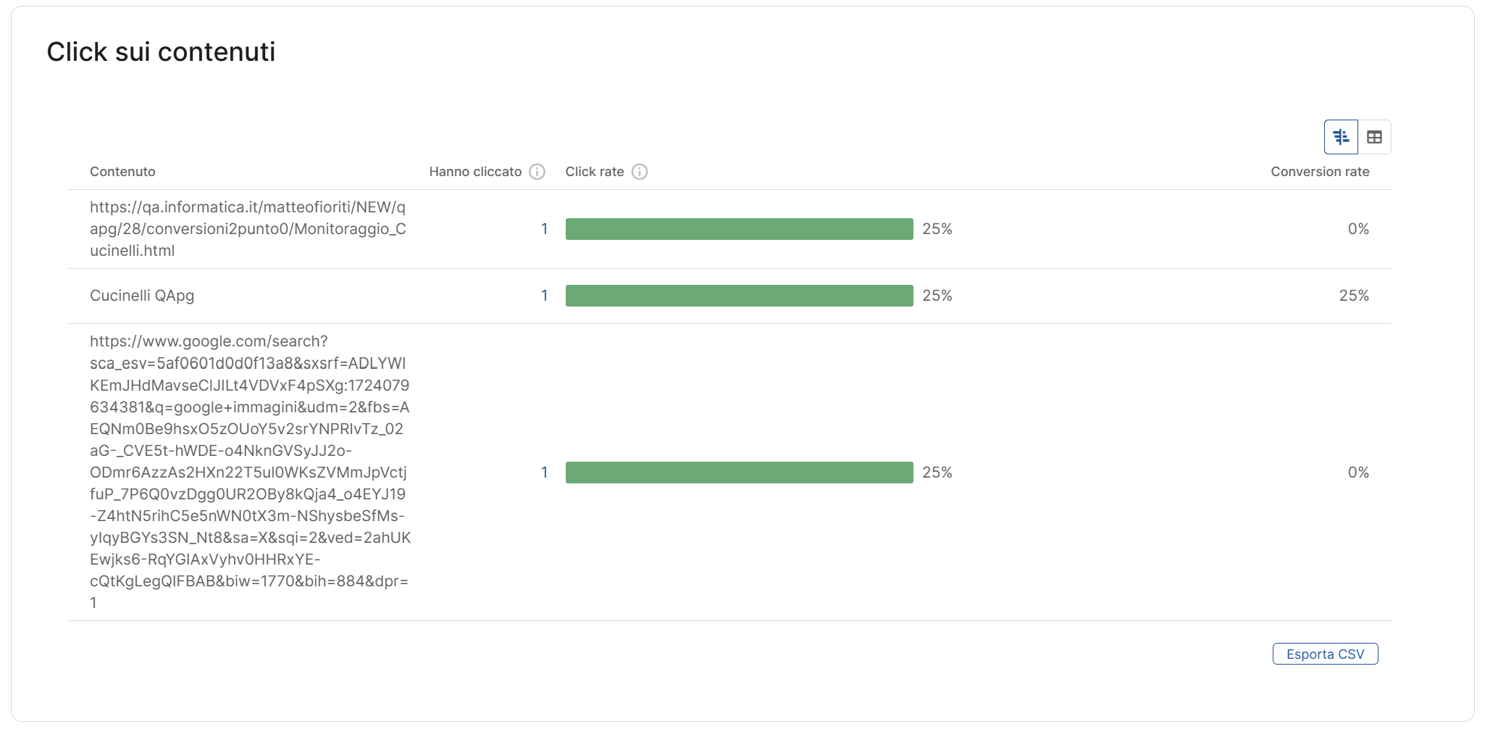The height and width of the screenshot is (732, 1498).
Task: Open click count for Monitoraggio_Cucinelli.html row
Action: 544,229
